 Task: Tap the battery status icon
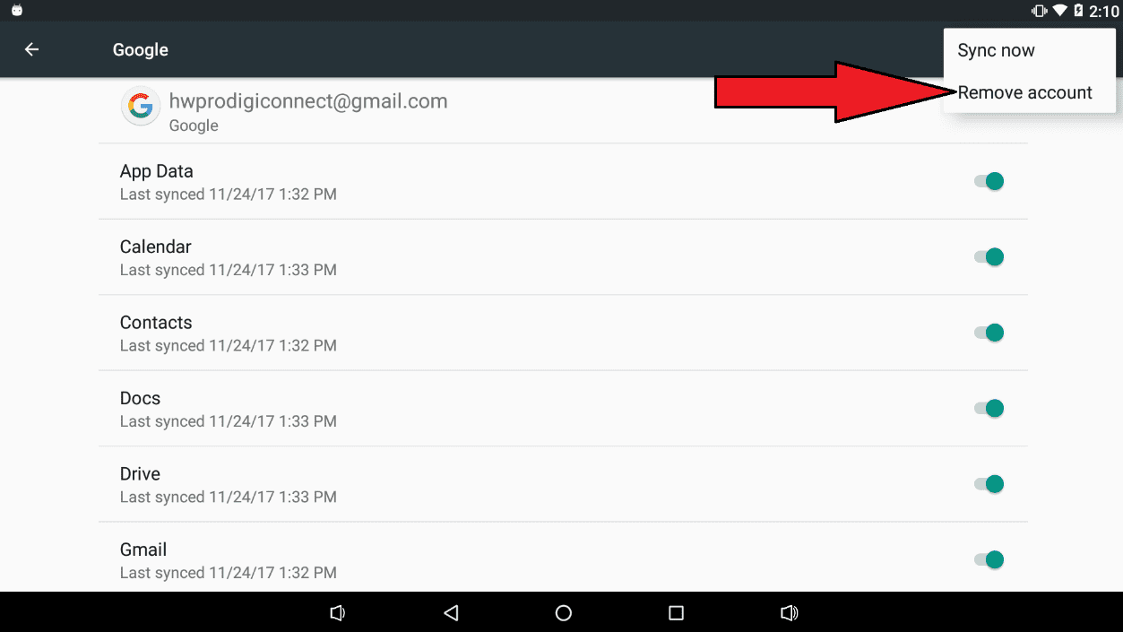(1078, 11)
